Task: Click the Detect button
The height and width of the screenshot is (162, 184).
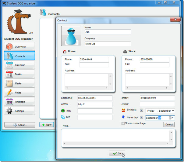Action: [x=169, y=124]
